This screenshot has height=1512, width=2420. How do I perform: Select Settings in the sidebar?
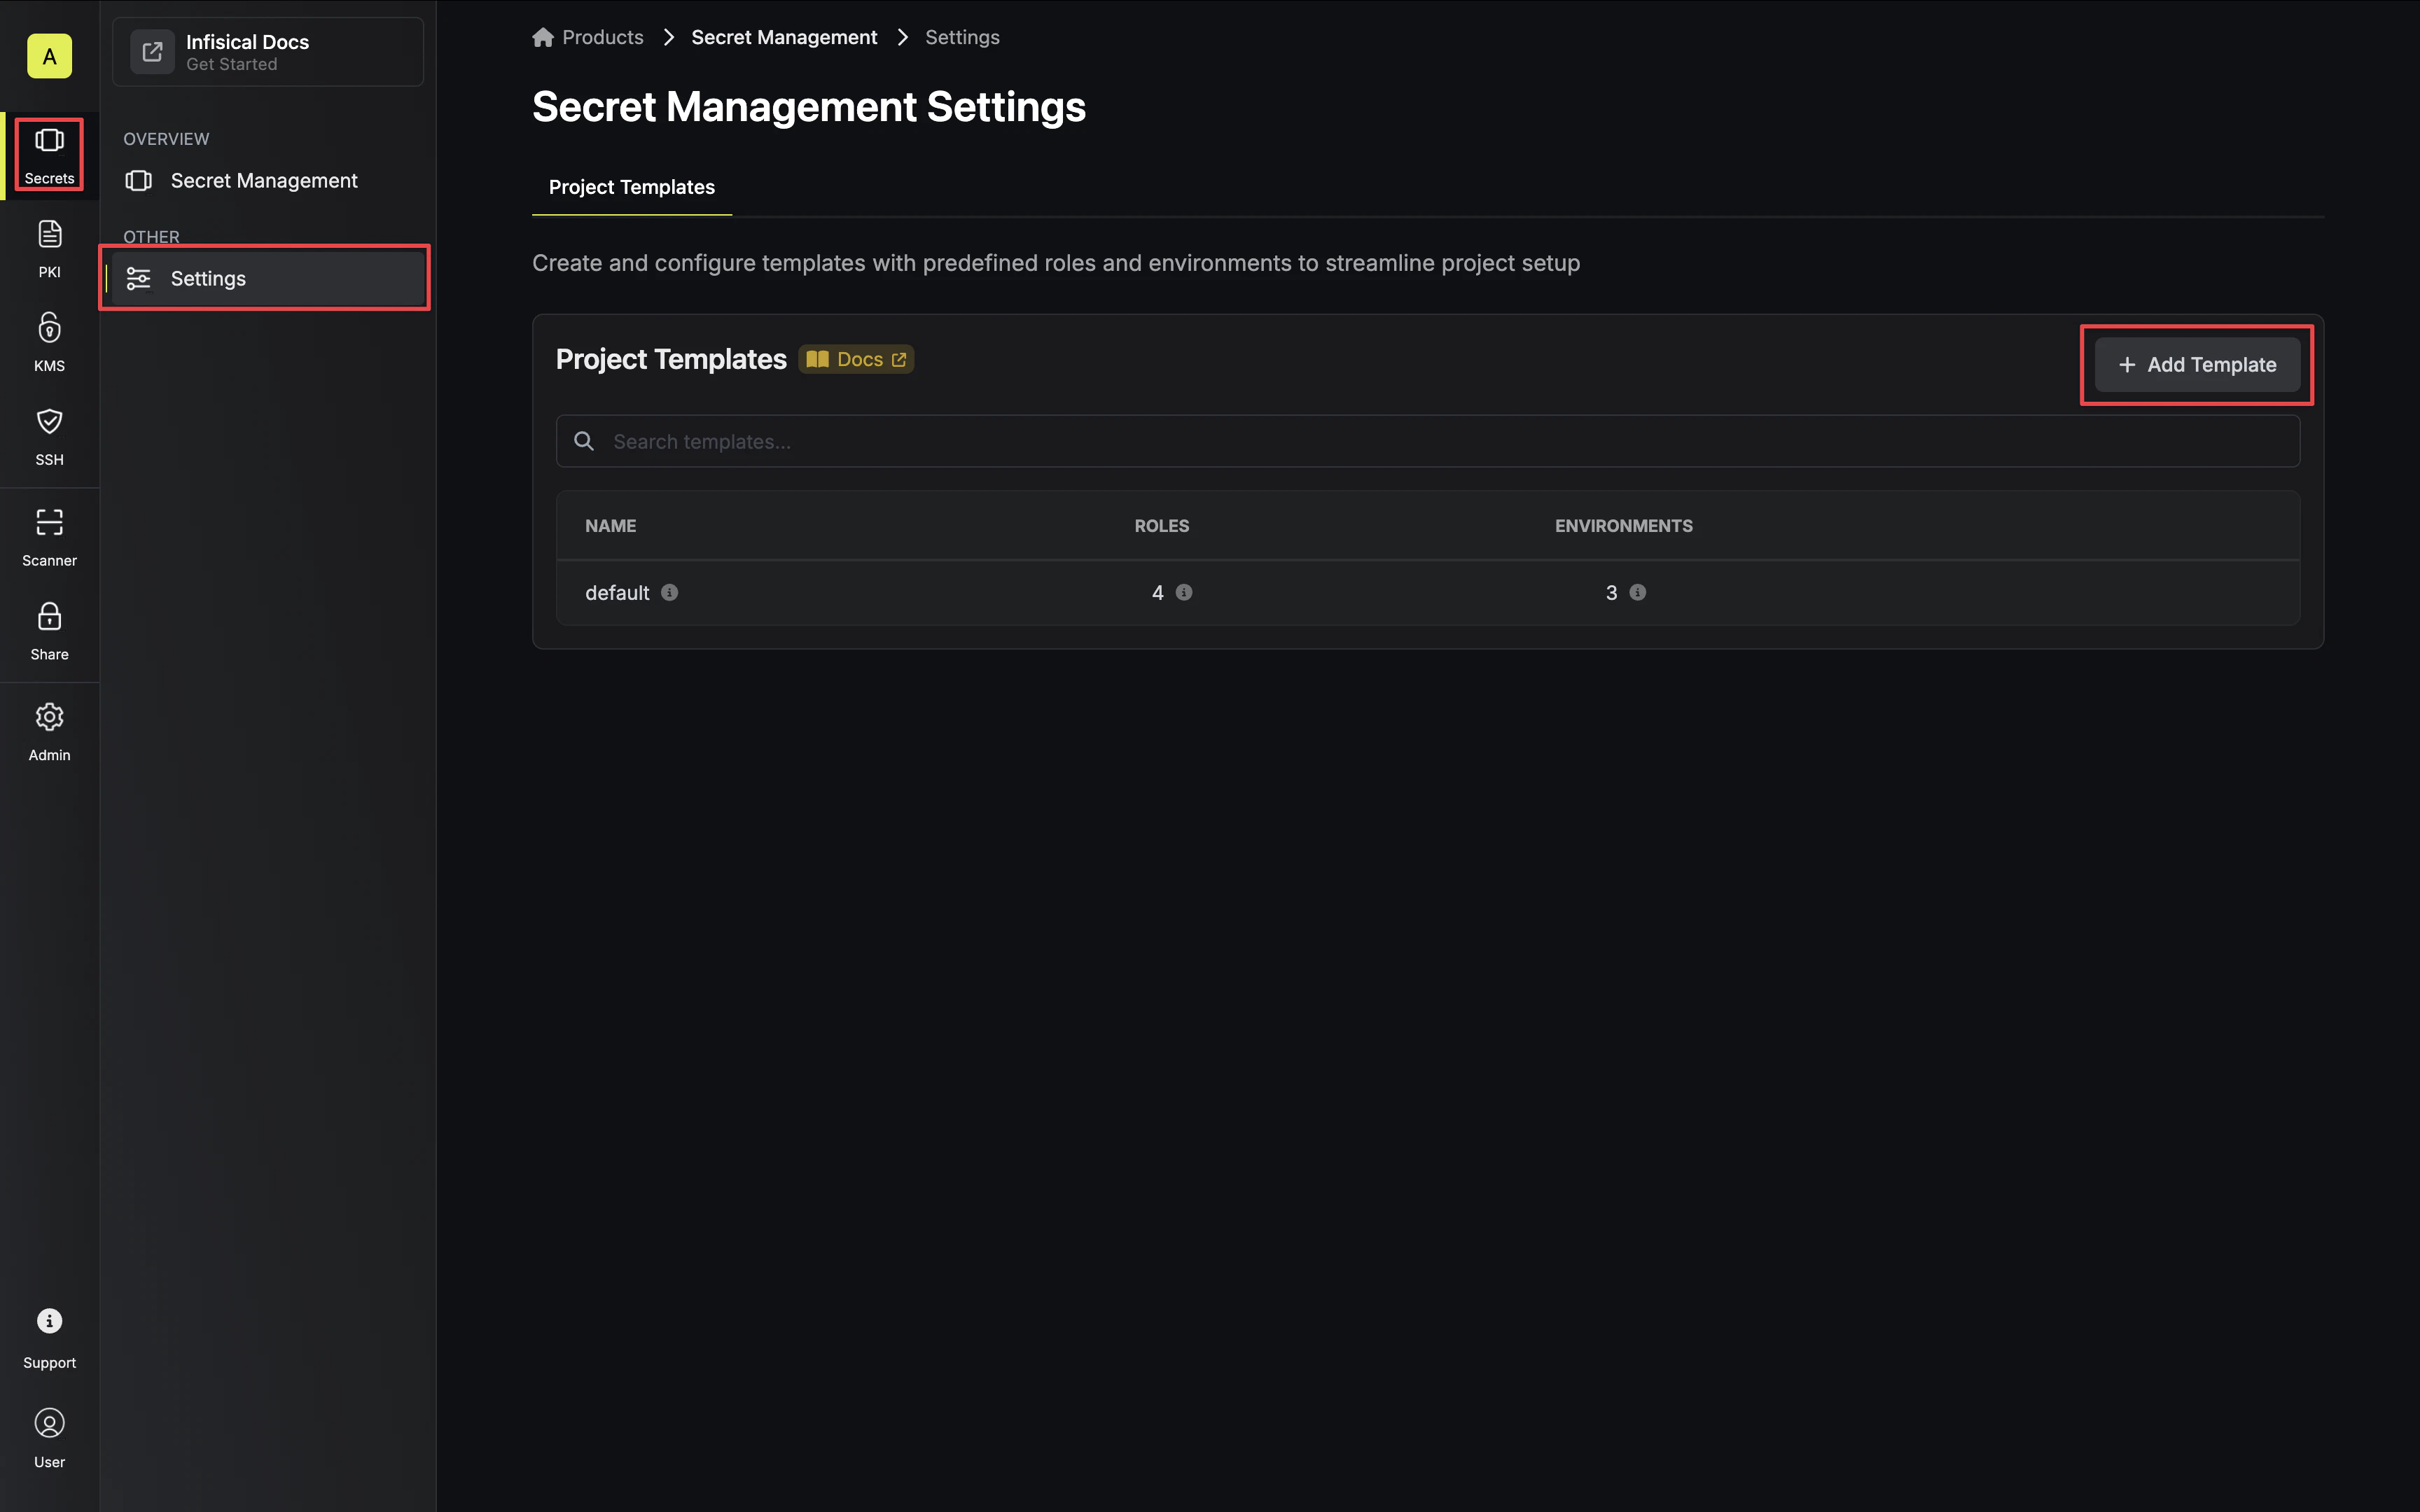[268, 278]
